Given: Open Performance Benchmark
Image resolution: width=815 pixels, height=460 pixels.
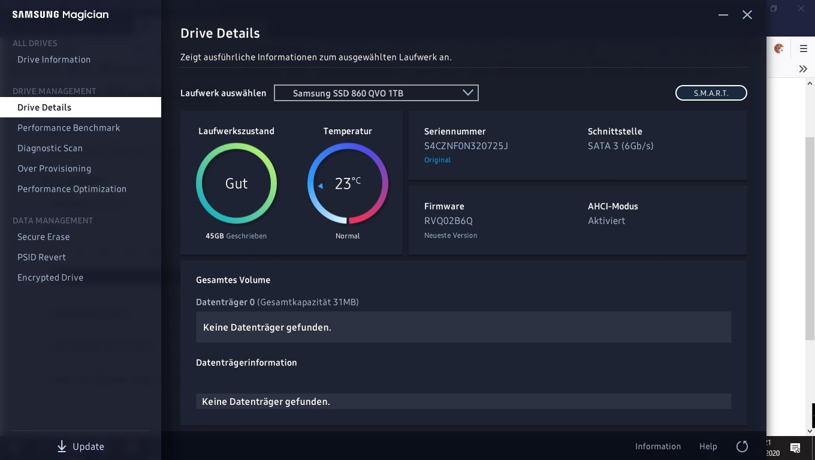Looking at the screenshot, I should coord(69,128).
